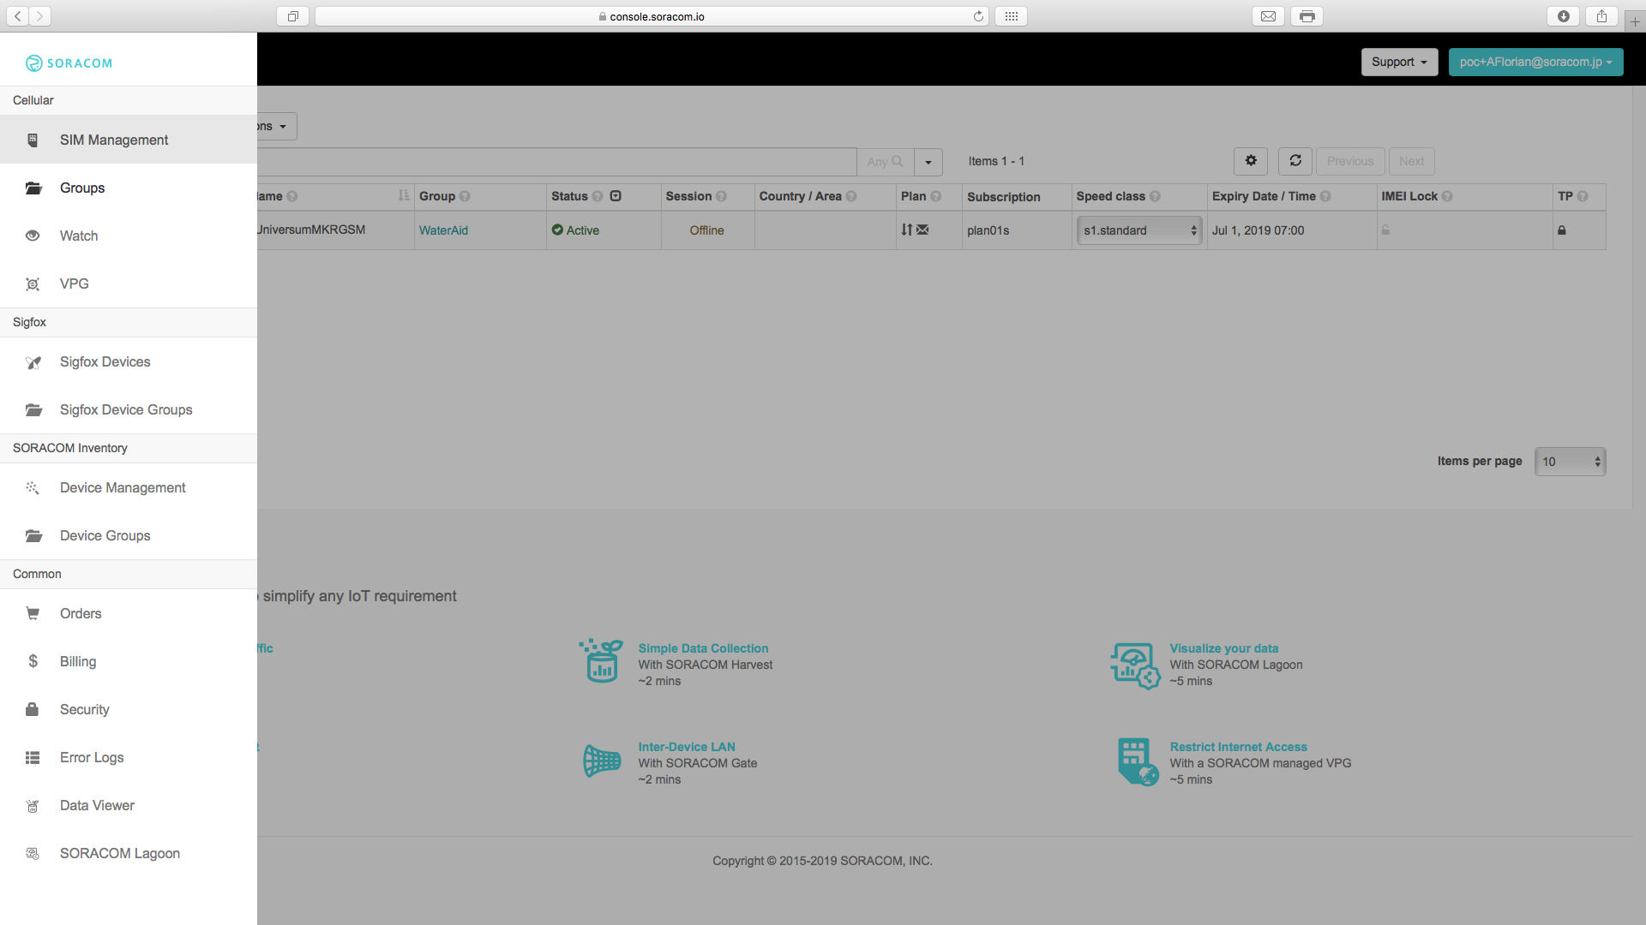Toggle the termination protection lock icon in the row
This screenshot has height=925, width=1646.
point(1562,230)
